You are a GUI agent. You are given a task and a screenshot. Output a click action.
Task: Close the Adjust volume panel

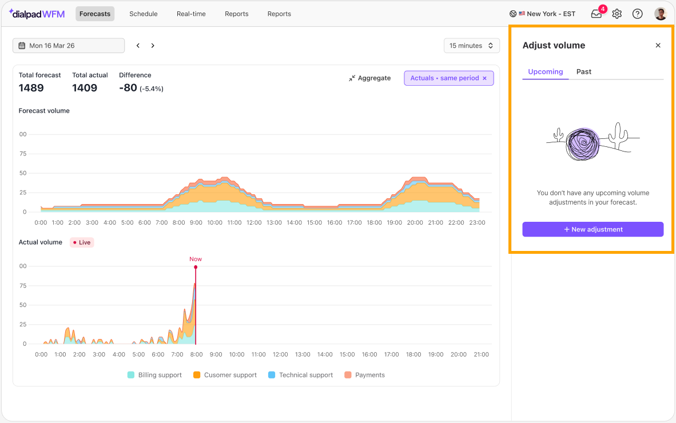658,45
